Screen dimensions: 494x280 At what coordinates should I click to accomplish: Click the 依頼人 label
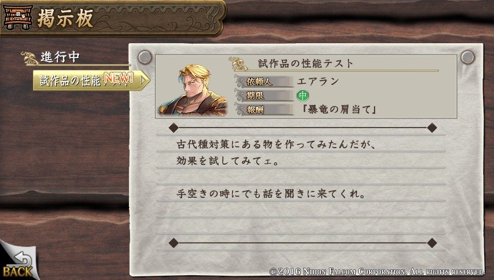[x=259, y=82]
